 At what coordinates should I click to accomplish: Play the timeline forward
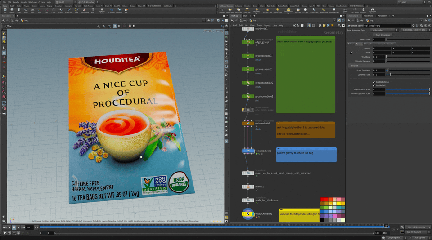pos(18,227)
